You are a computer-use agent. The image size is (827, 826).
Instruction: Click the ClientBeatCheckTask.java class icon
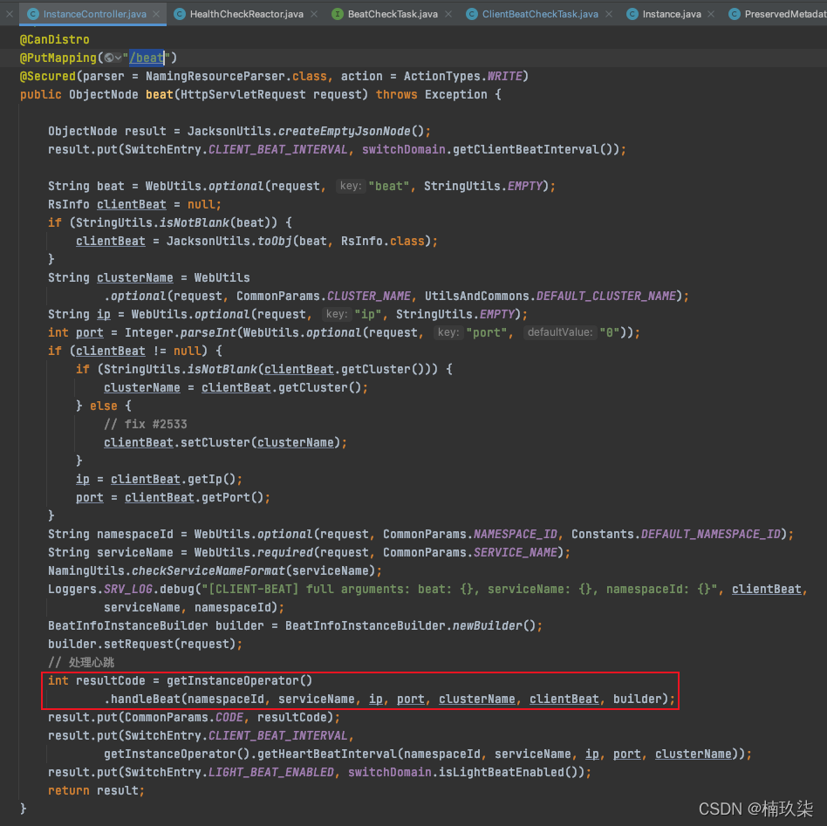pyautogui.click(x=472, y=14)
